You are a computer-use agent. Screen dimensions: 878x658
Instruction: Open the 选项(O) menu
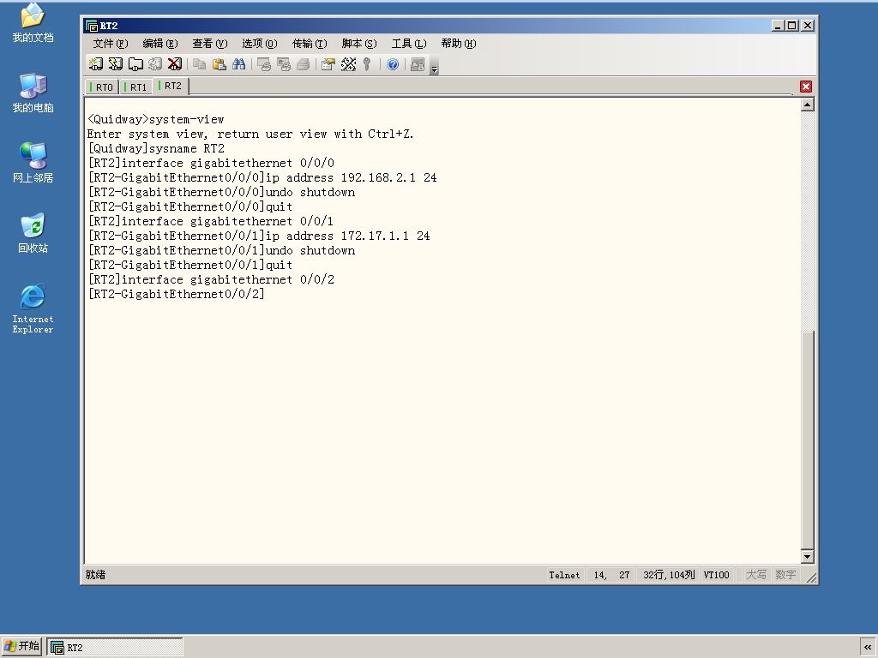(259, 44)
